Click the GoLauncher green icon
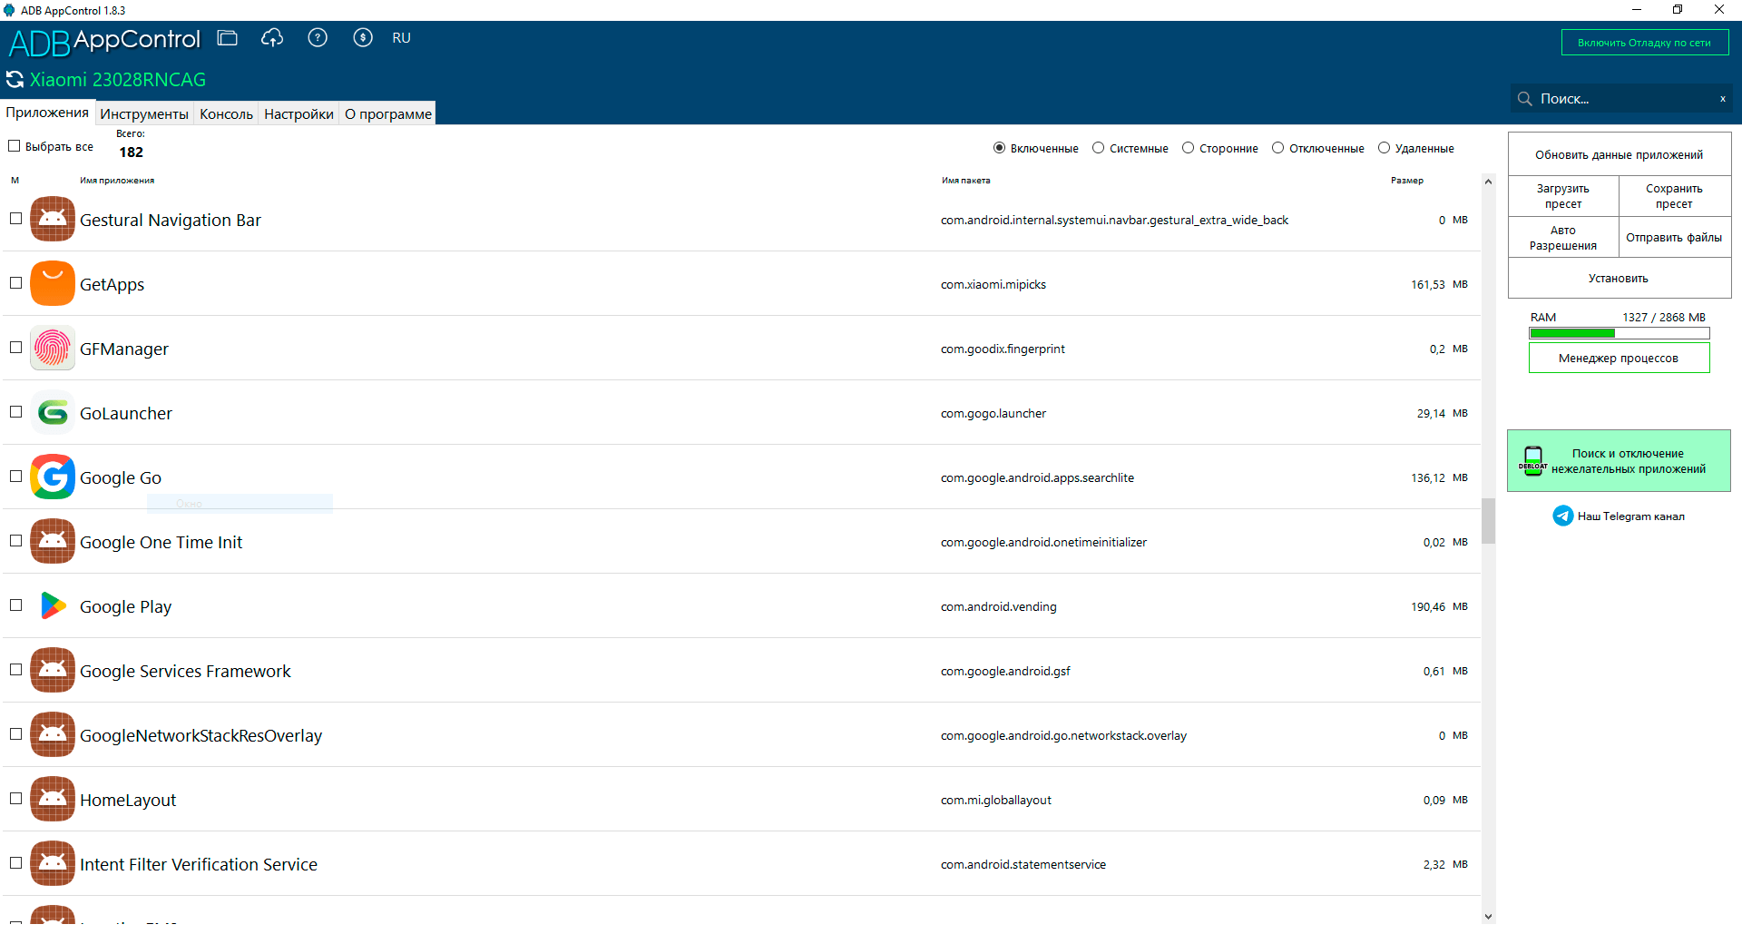 coord(53,412)
